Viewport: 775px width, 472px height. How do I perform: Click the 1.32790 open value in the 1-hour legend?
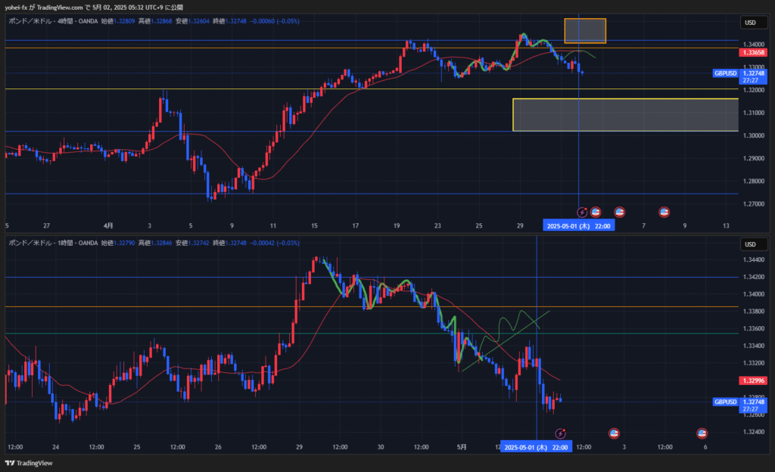pos(124,243)
